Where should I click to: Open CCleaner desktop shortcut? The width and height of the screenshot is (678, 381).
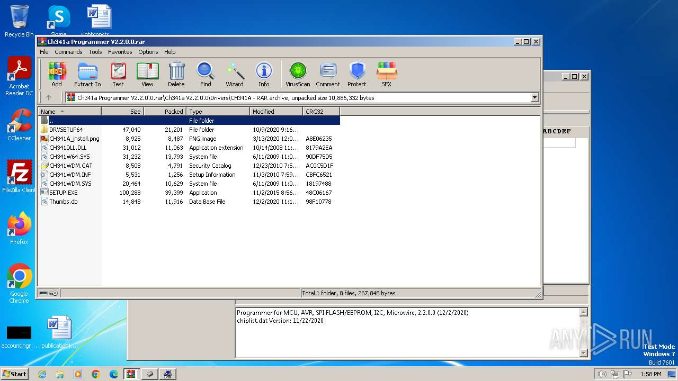click(x=19, y=125)
